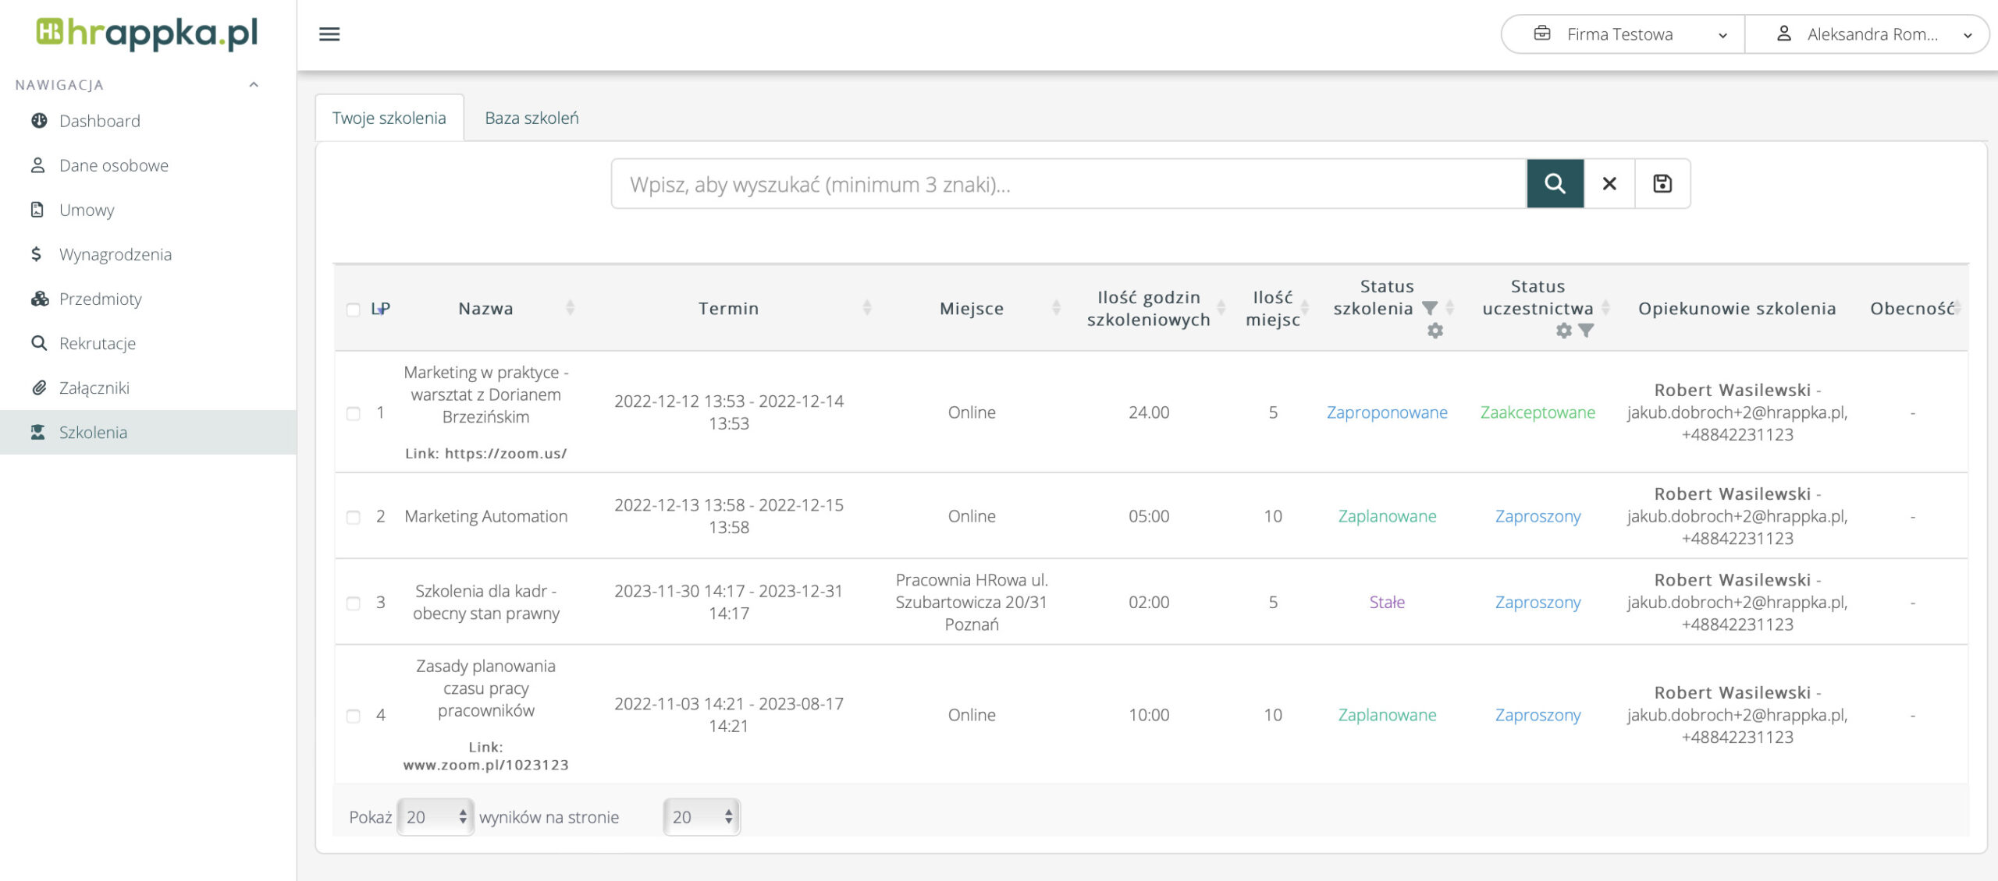Toggle the hamburger menu icon
The height and width of the screenshot is (881, 1998).
329,34
